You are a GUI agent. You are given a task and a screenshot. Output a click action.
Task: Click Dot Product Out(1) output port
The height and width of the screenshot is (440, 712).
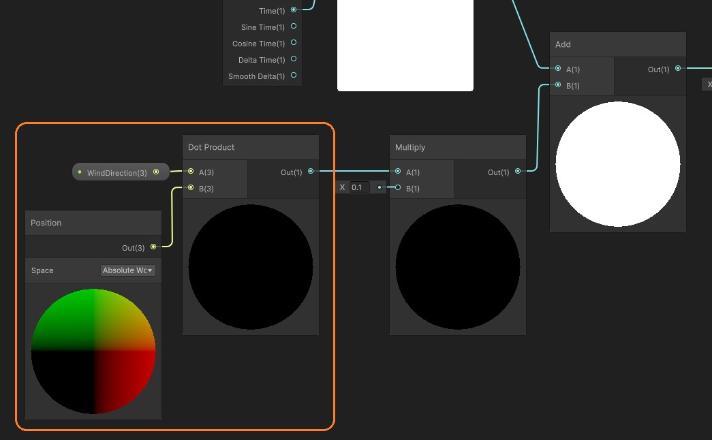[x=311, y=171]
